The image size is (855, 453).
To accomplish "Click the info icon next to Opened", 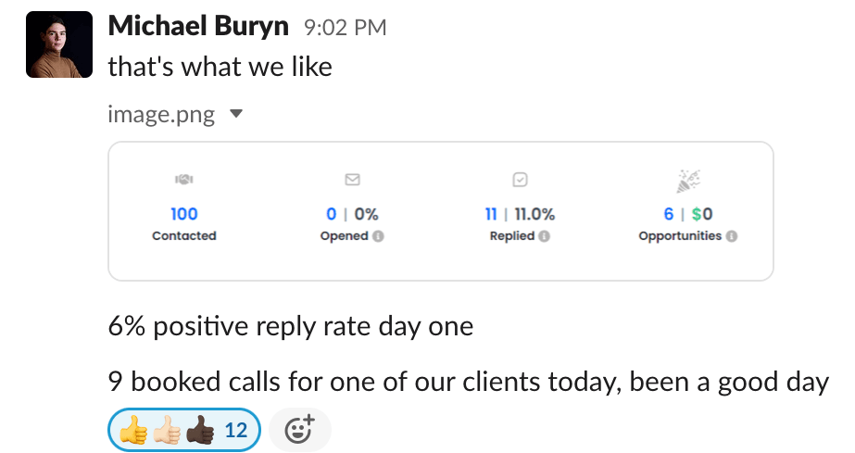I will 378,236.
